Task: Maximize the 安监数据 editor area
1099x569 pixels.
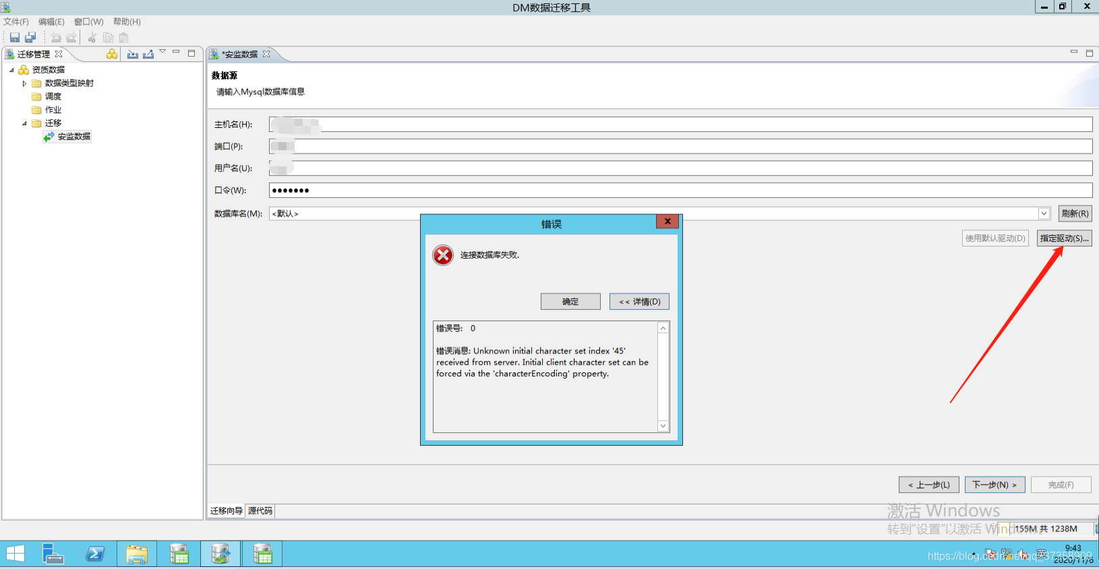Action: tap(1090, 53)
